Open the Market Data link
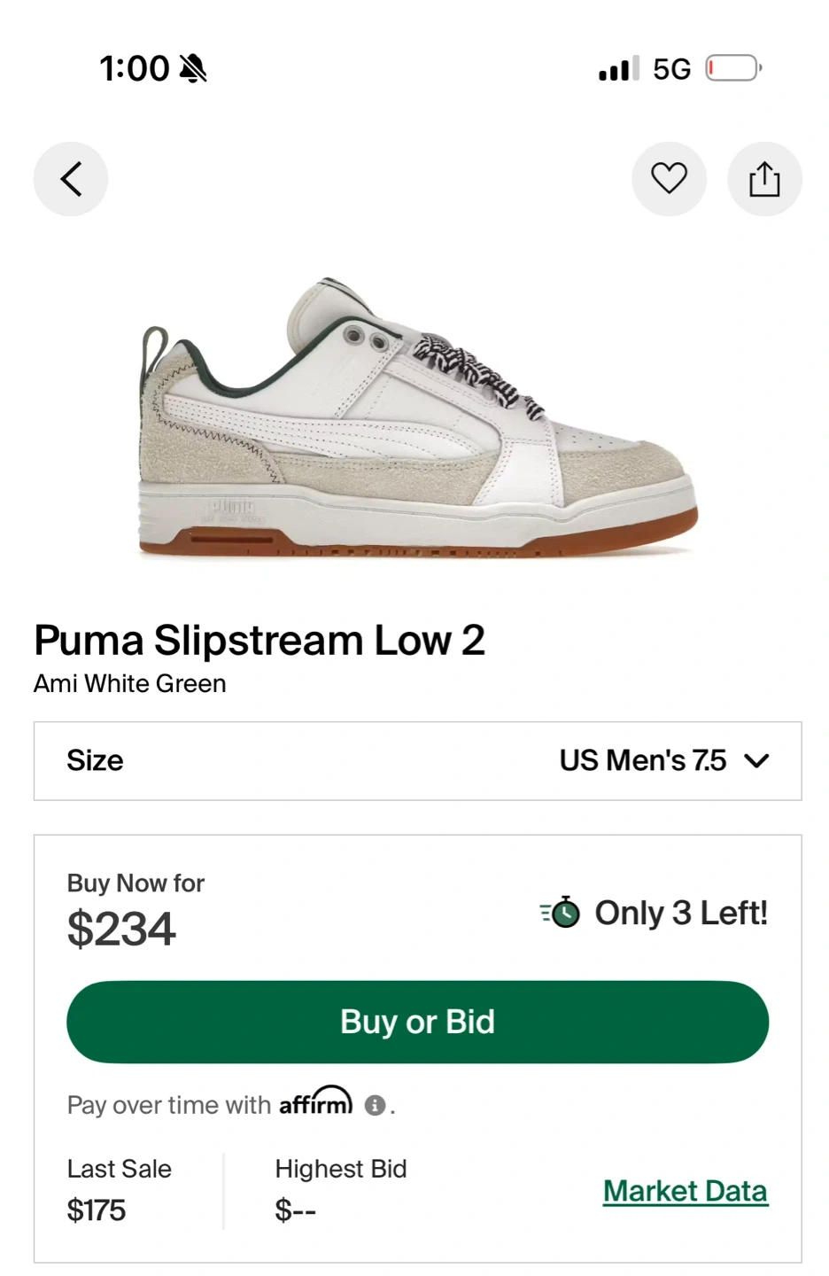This screenshot has width=829, height=1276. point(685,1191)
